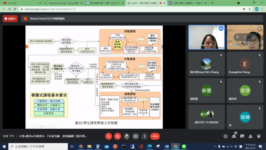Open the Windows notification center
266x150 pixels.
[261, 147]
